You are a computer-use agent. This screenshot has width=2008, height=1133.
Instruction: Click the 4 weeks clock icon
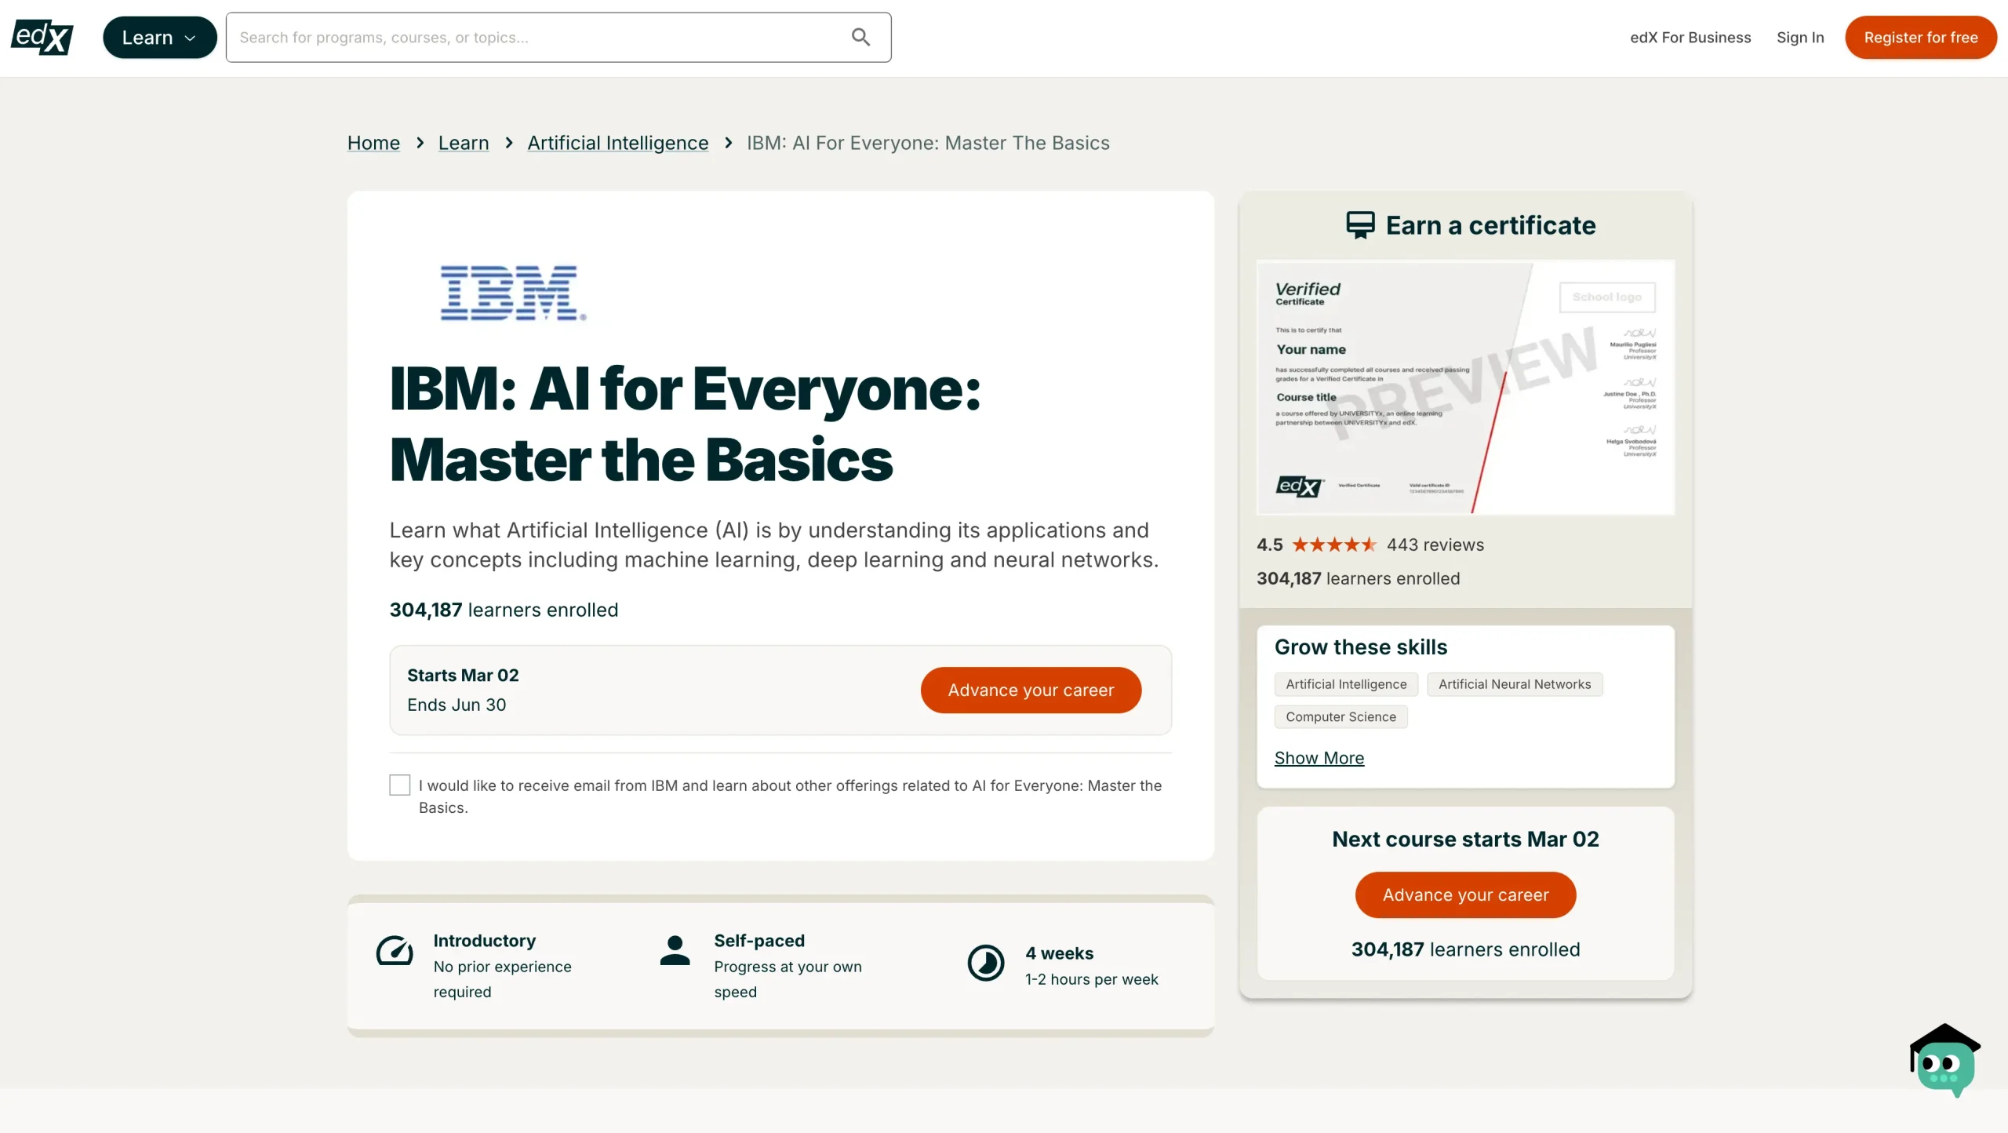click(x=985, y=963)
